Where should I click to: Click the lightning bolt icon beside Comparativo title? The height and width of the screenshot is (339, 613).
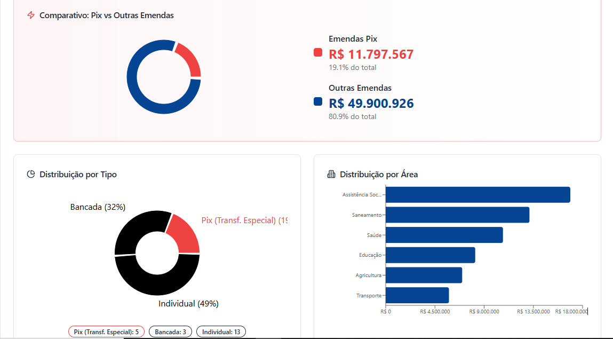pos(31,15)
